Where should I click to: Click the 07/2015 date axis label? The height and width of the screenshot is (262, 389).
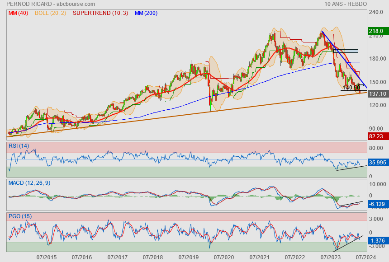click(x=47, y=257)
